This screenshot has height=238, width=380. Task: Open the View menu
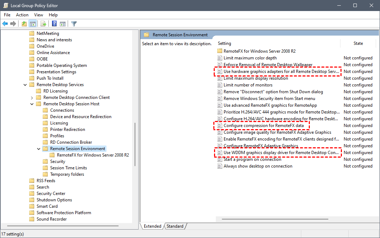(x=38, y=15)
